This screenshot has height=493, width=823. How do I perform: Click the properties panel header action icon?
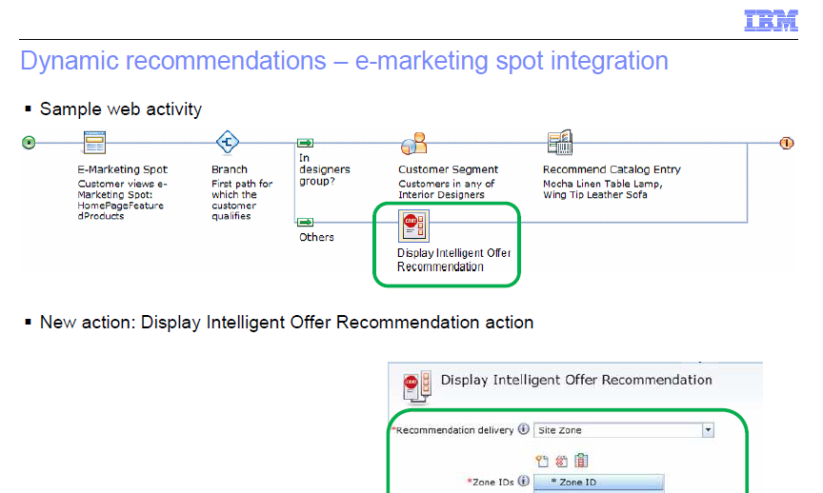417,386
